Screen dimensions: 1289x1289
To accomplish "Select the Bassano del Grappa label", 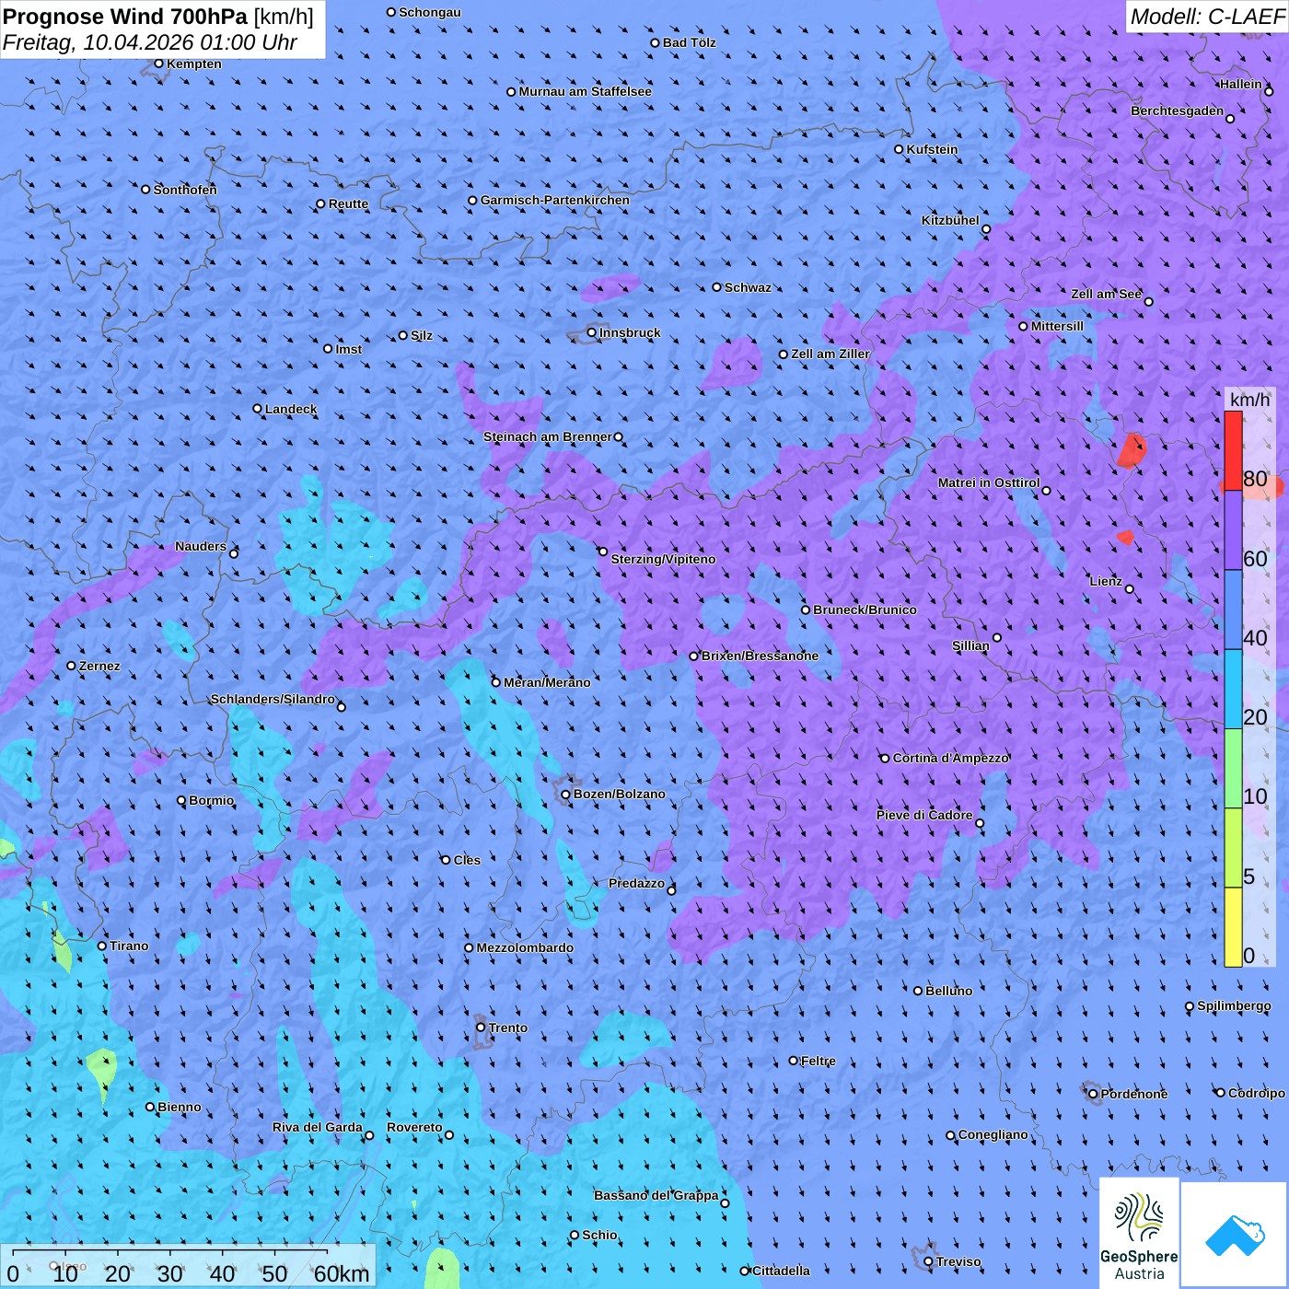I will (x=656, y=1195).
